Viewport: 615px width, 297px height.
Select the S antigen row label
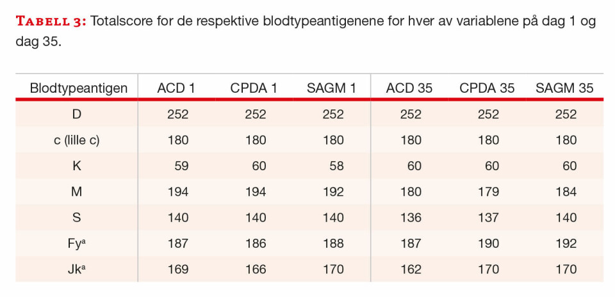point(76,218)
